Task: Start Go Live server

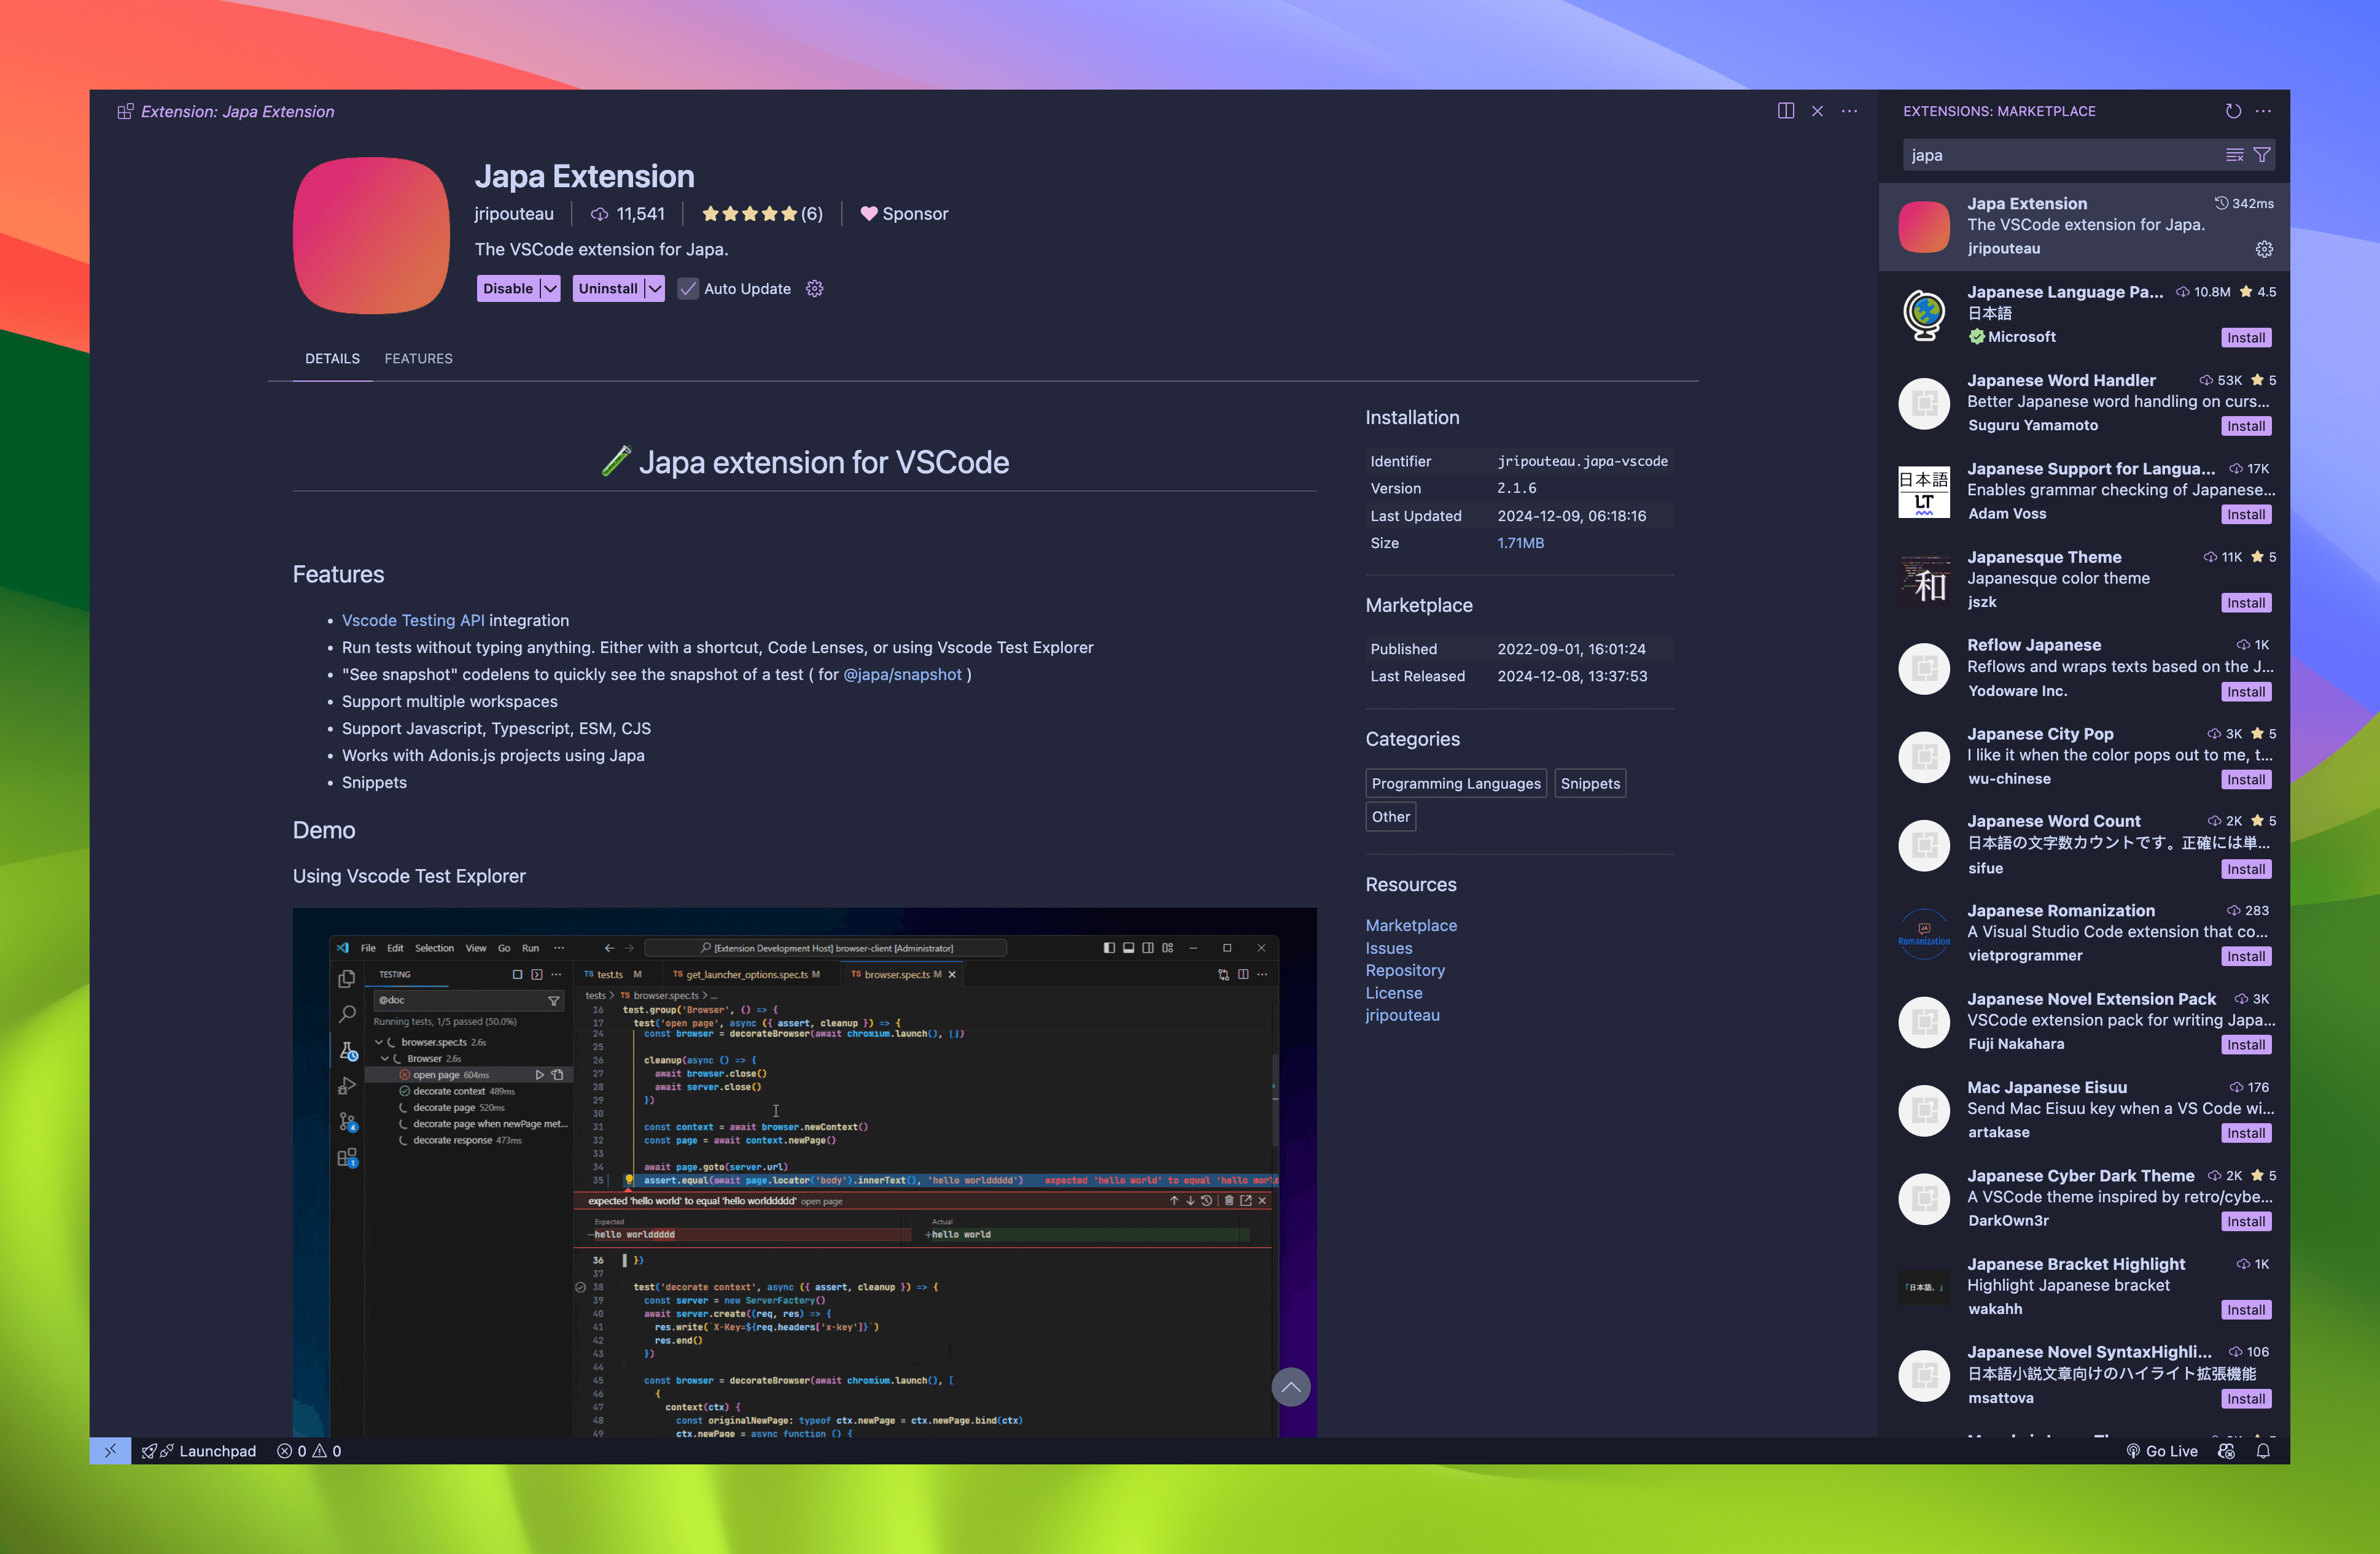Action: coord(2161,1450)
